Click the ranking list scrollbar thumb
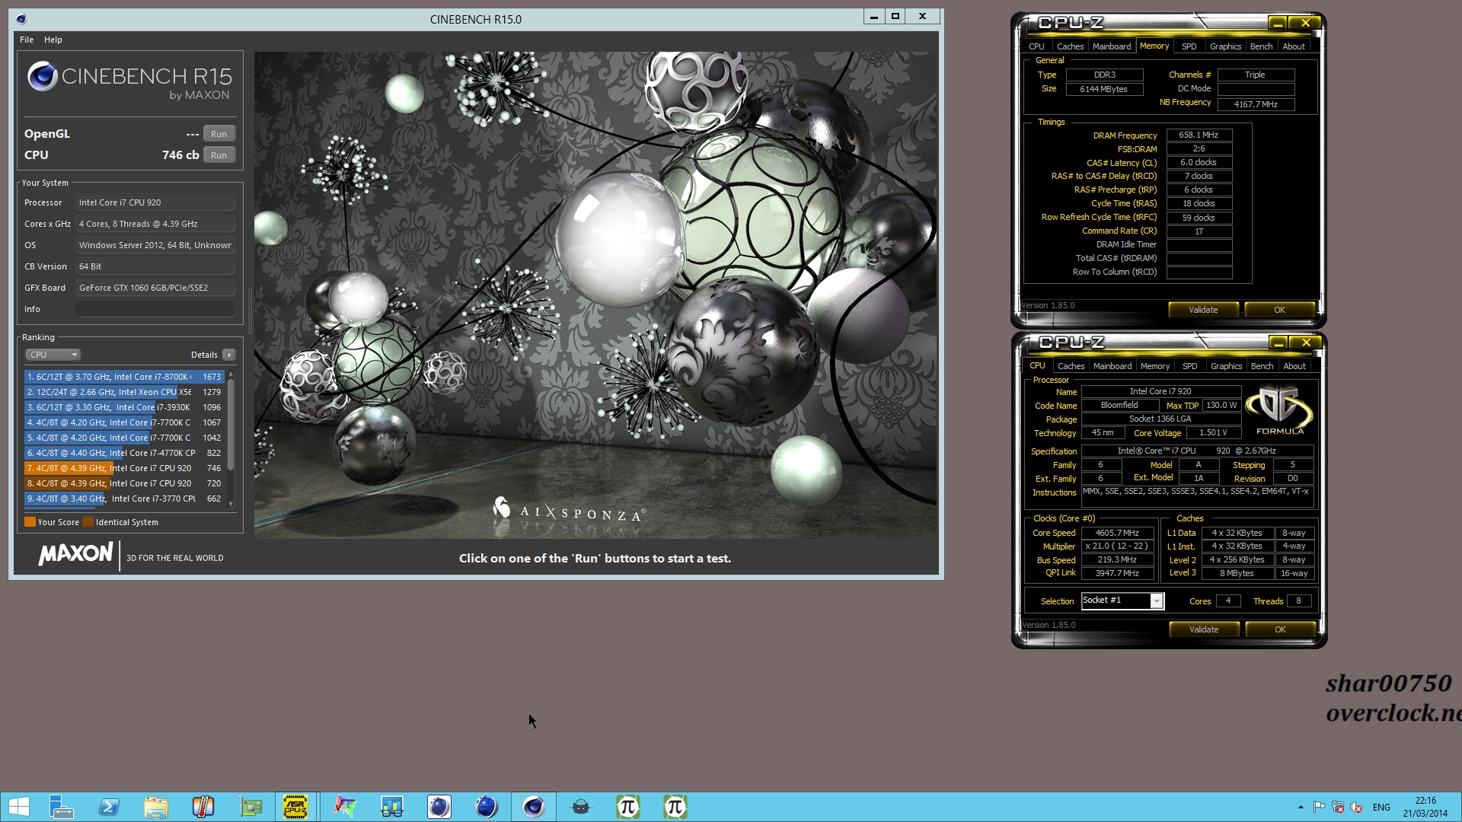 (x=231, y=426)
